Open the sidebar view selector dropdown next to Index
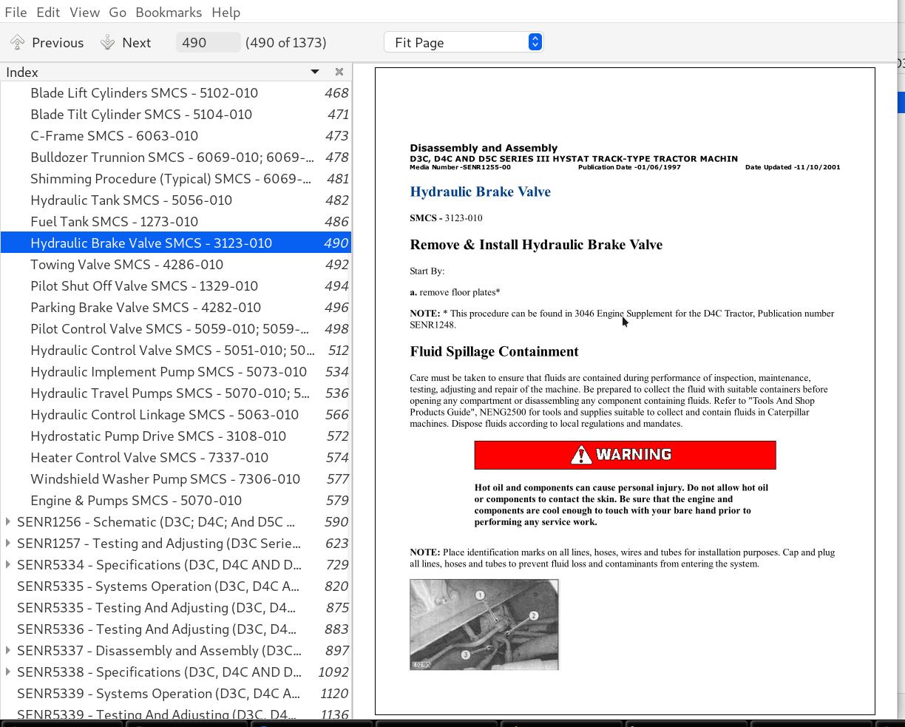Image resolution: width=905 pixels, height=727 pixels. [315, 72]
